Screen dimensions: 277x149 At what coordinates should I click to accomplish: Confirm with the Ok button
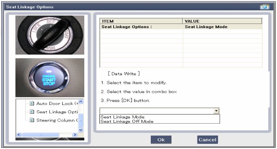[x=161, y=139]
